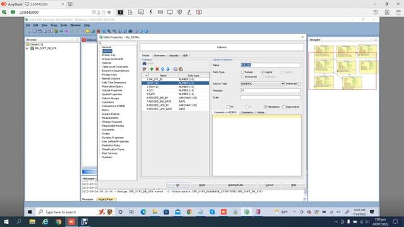Toggle the PK checkbox
404x227 pixels.
[x=229, y=107]
